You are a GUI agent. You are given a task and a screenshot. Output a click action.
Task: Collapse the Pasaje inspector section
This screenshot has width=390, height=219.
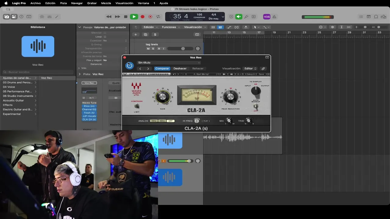(80, 27)
